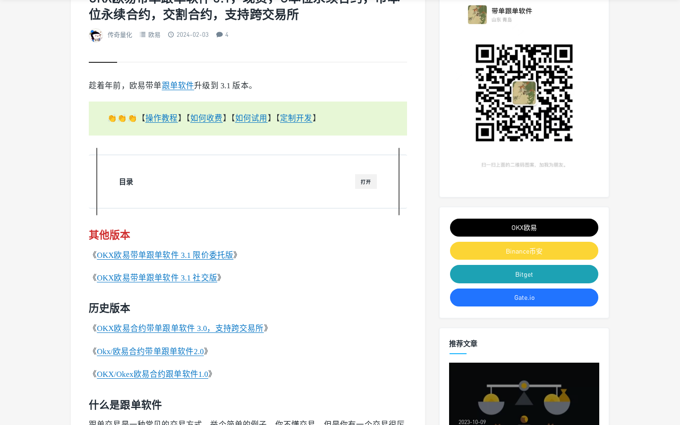Click the clapping hands emoji in green box

122,119
